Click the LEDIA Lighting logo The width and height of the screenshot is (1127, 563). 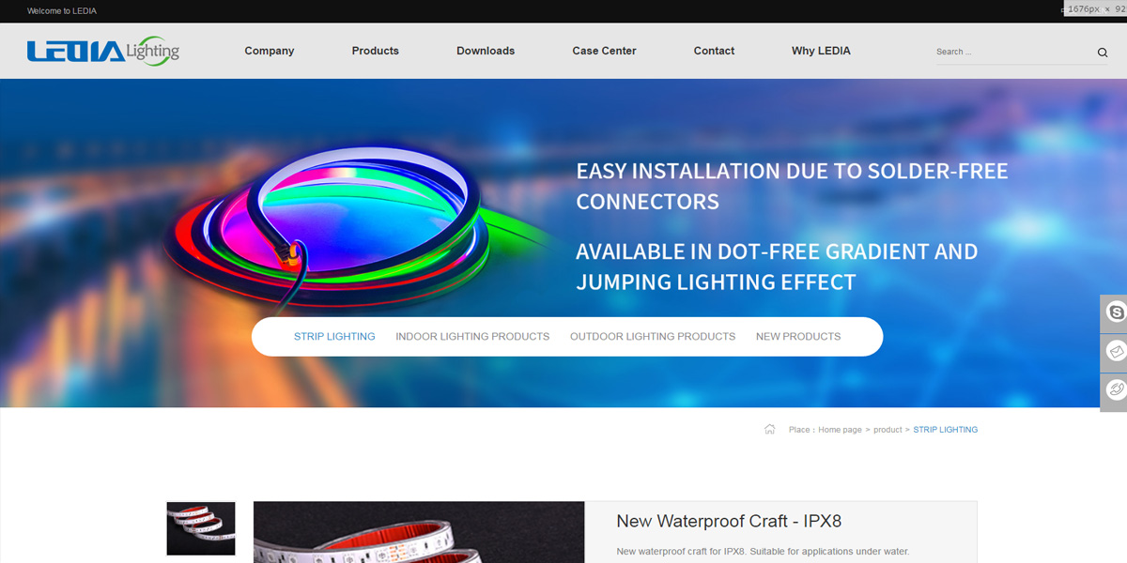coord(103,51)
